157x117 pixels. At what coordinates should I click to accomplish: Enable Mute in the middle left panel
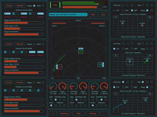point(43,44)
